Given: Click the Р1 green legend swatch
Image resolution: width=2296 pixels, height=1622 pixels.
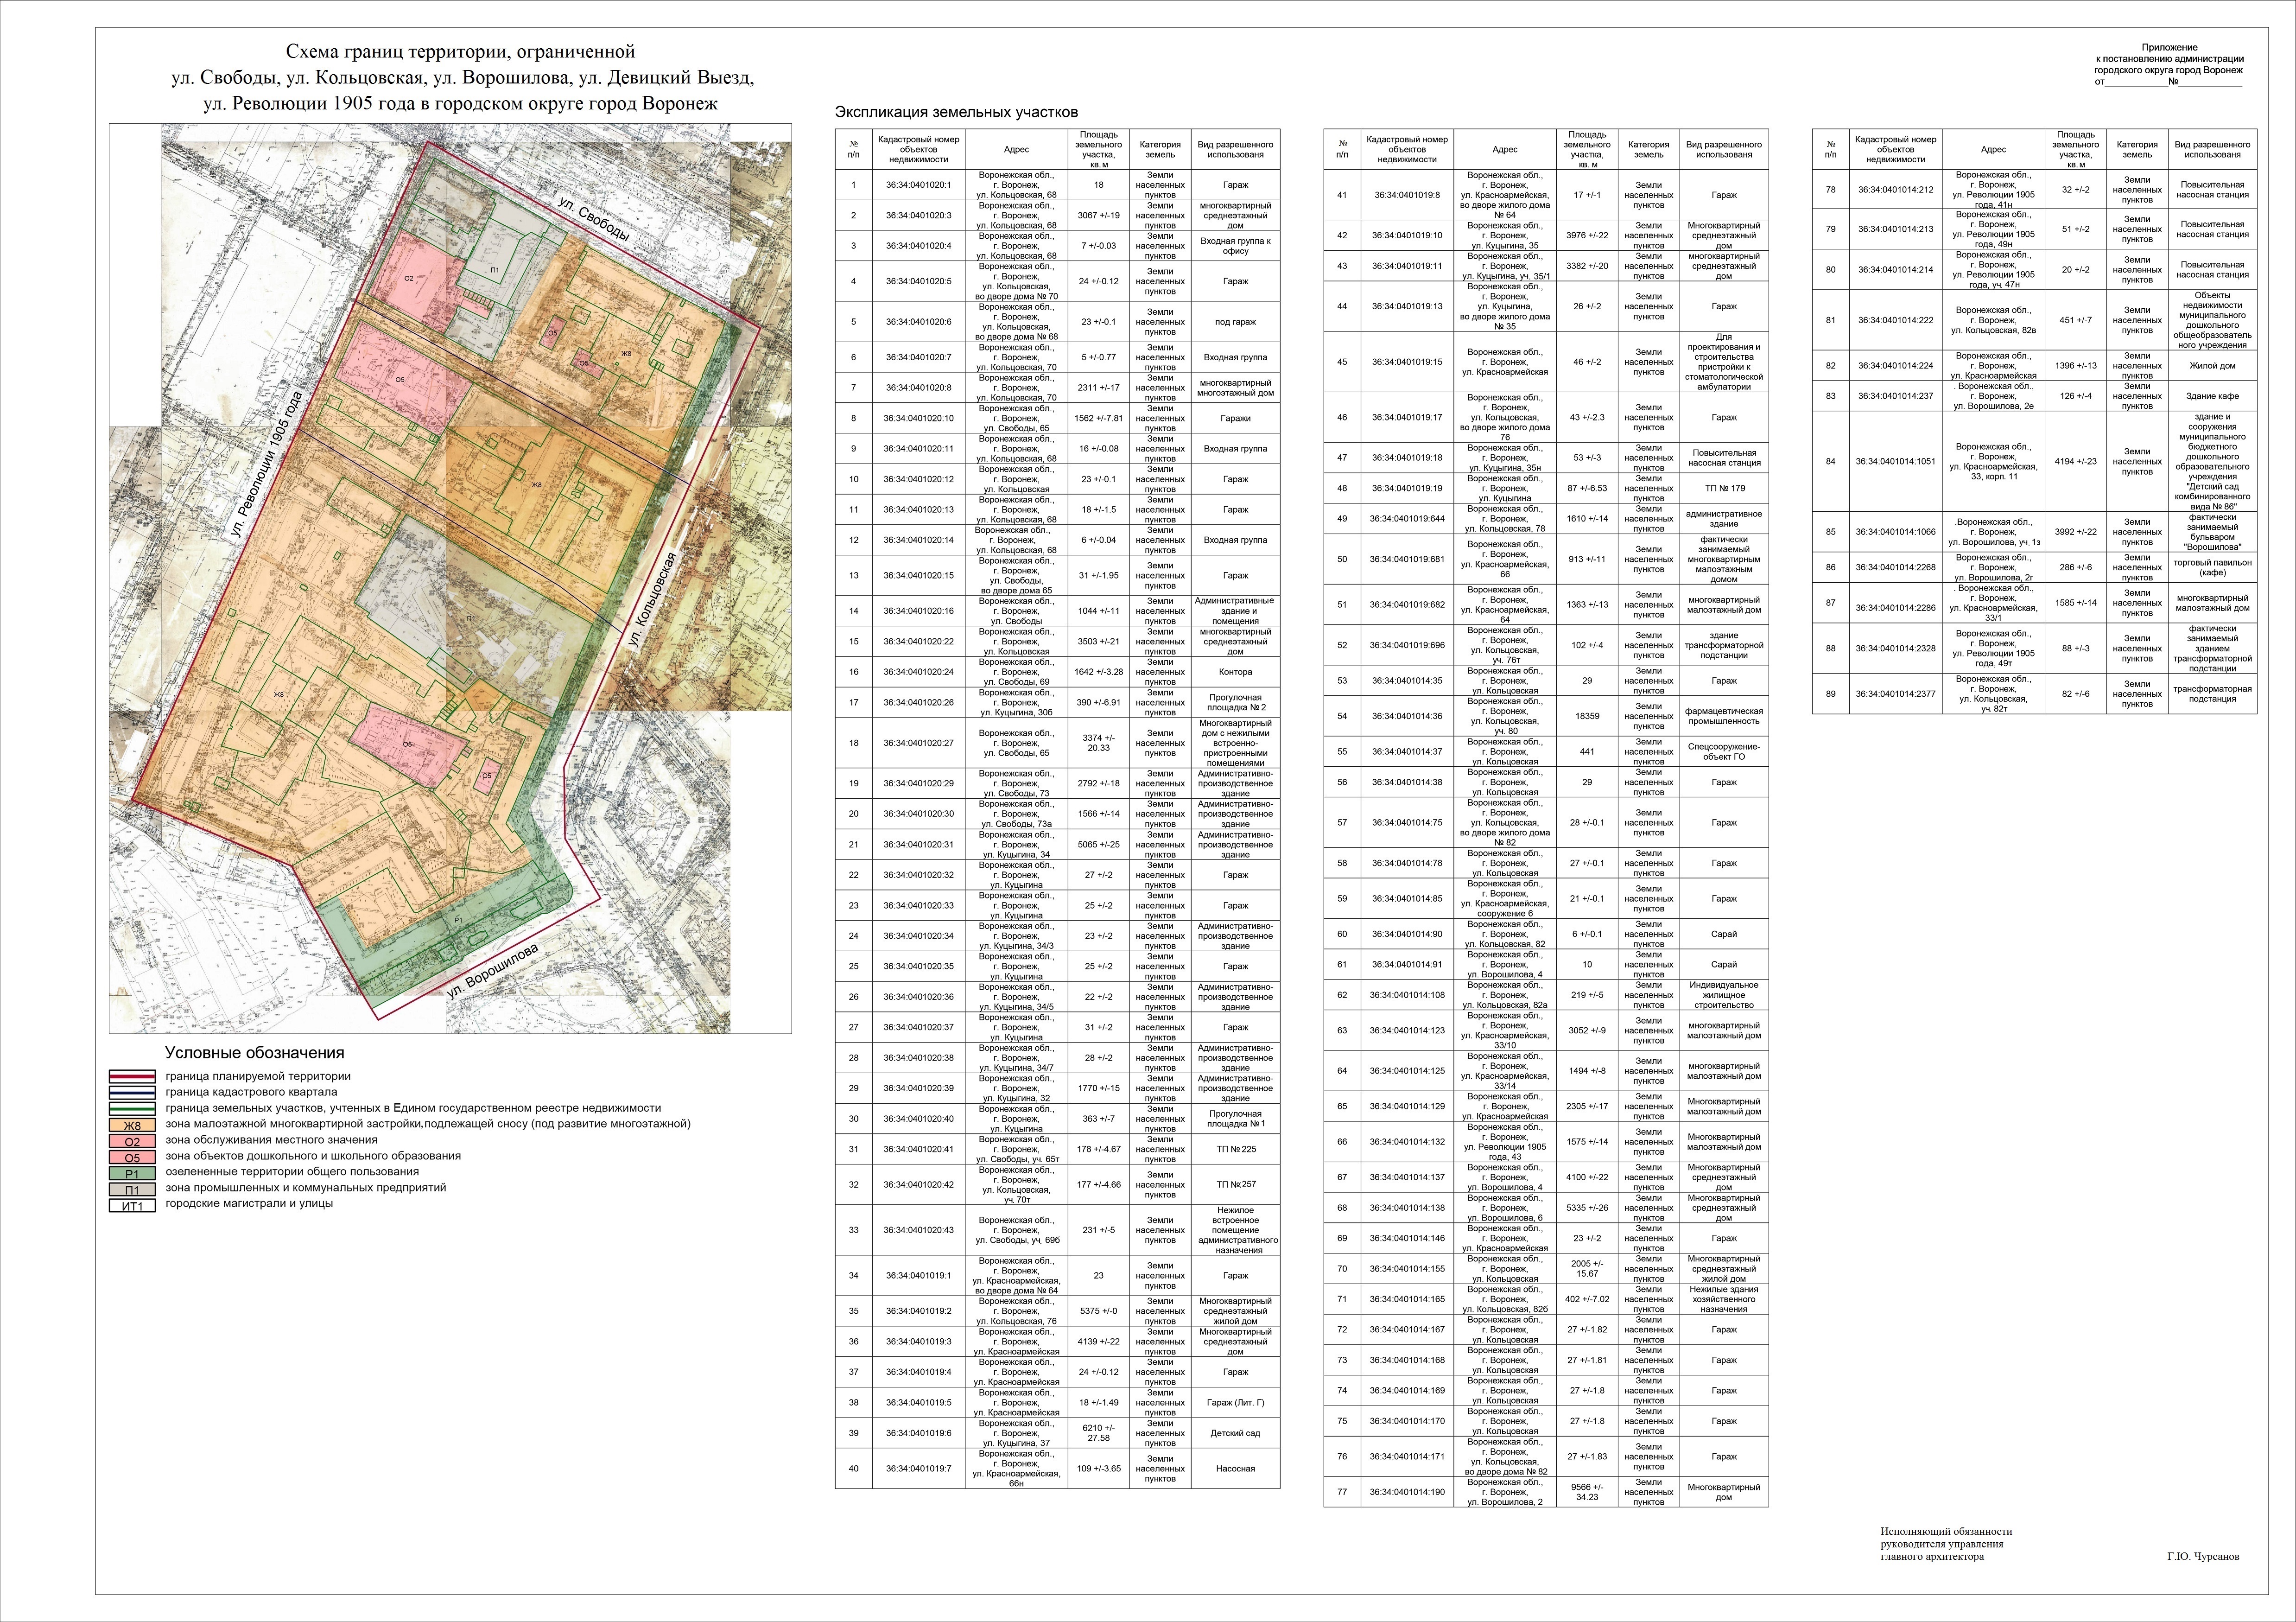Looking at the screenshot, I should [132, 1173].
